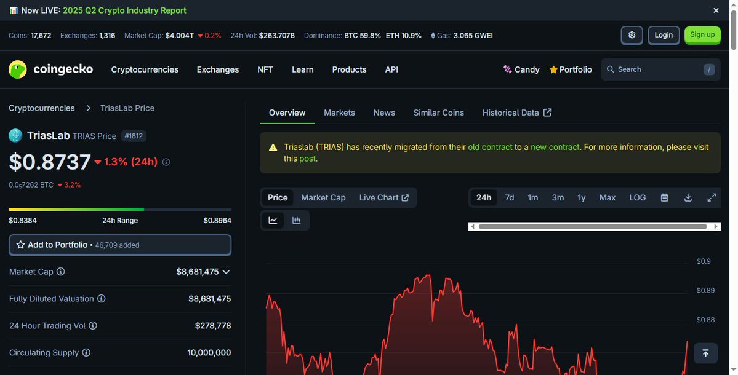Click Market Cap info icon
Viewport: 738px width, 375px height.
(x=61, y=272)
